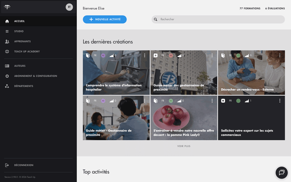Click the Départements hierarchy icon
This screenshot has height=182, width=291.
click(x=7, y=86)
